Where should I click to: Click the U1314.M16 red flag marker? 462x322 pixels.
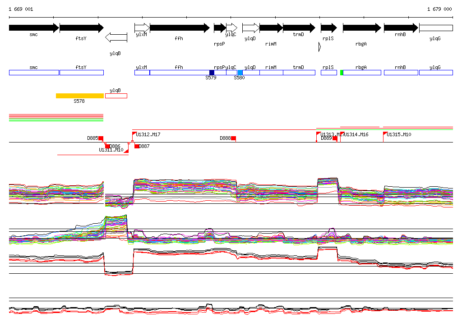[342, 133]
